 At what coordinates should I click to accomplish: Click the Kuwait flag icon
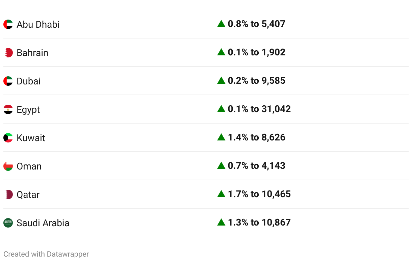pos(8,138)
